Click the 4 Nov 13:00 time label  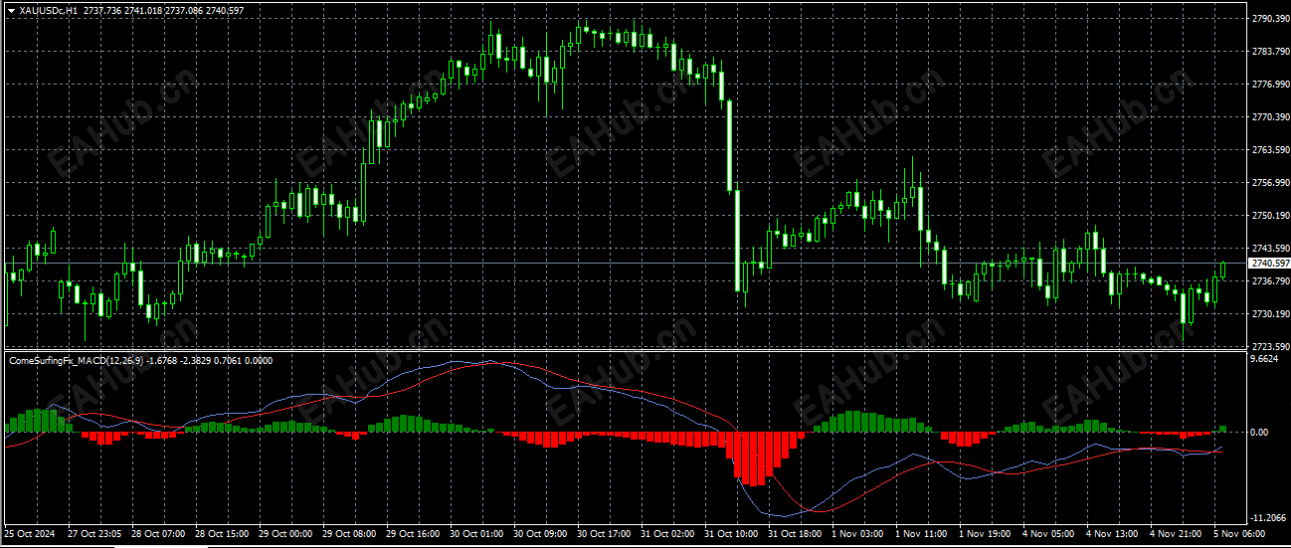point(1113,534)
